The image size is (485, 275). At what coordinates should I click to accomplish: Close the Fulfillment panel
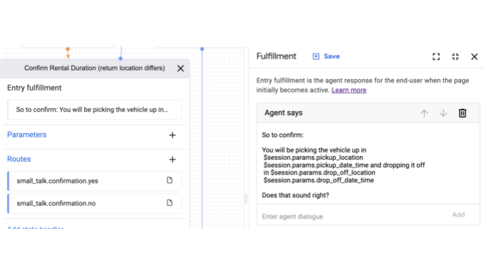click(474, 56)
